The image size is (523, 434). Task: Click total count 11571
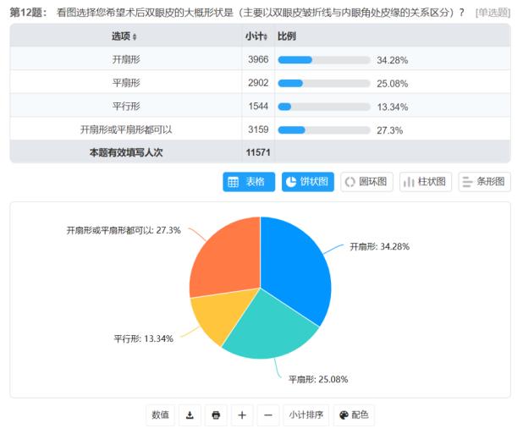pyautogui.click(x=258, y=152)
